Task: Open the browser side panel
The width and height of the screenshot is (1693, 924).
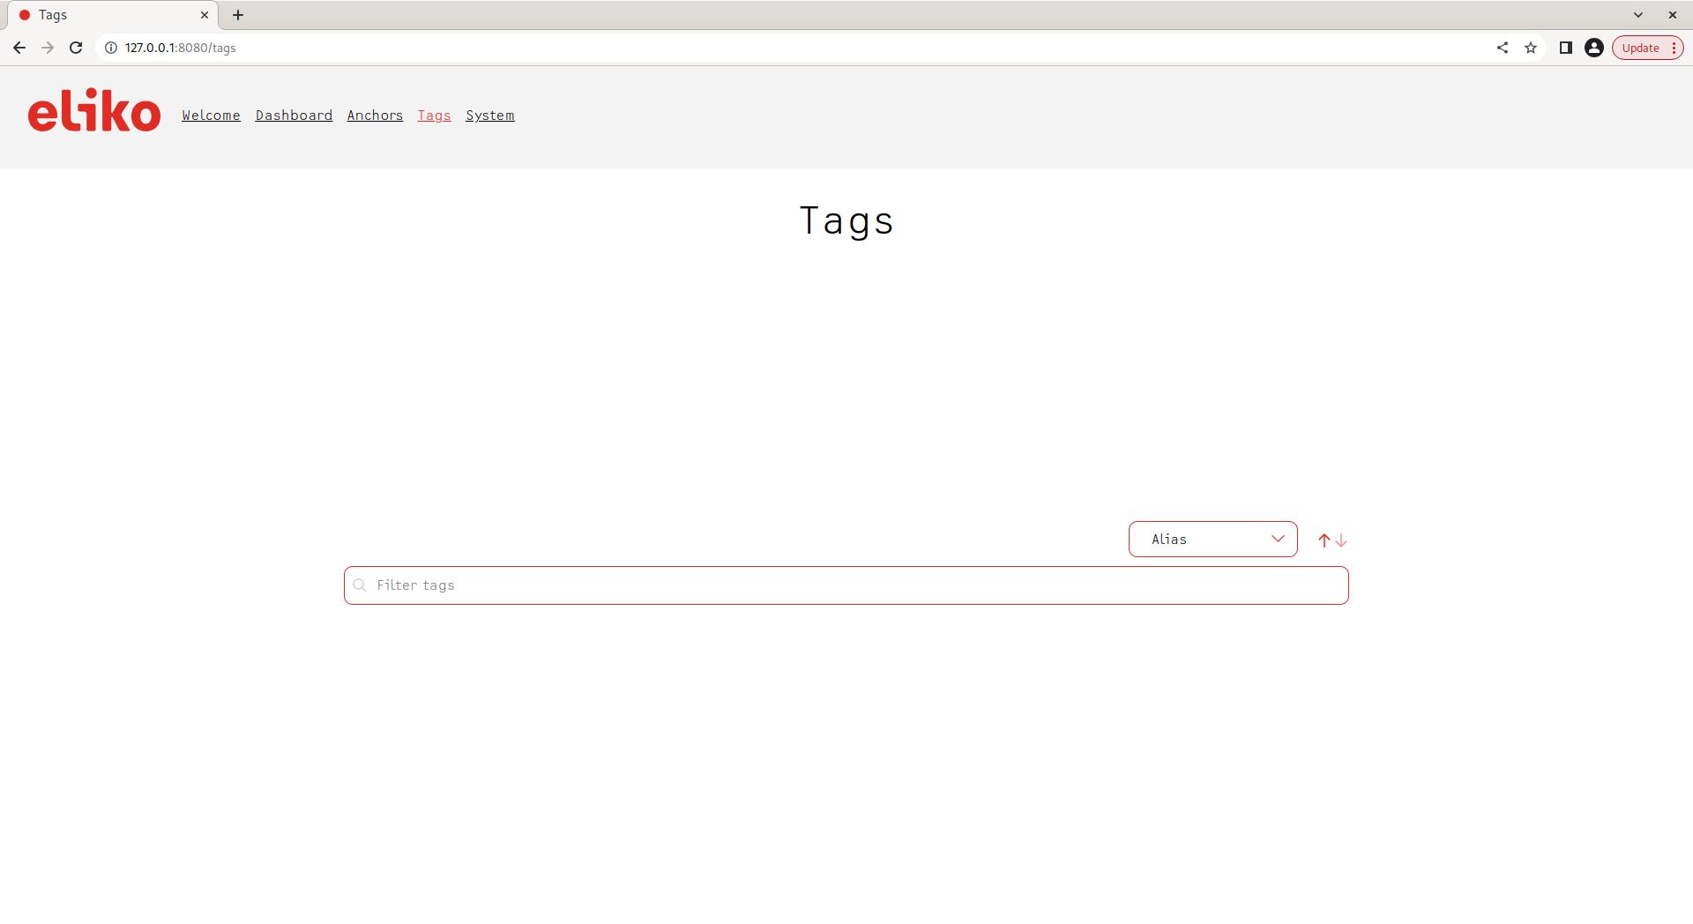Action: 1565,48
